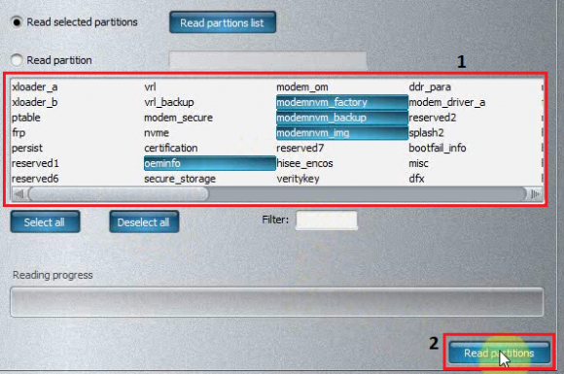Deselect the highlighted modemnvm_backup partition
This screenshot has width=564, height=374.
tap(342, 118)
